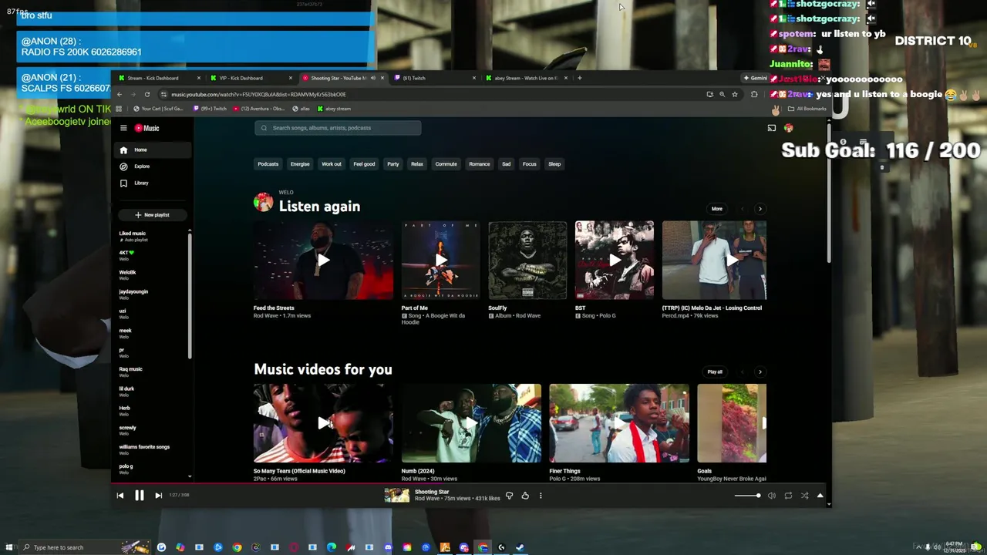Viewport: 987px width, 555px height.
Task: Select the Podcasts filter chip
Action: click(x=268, y=164)
